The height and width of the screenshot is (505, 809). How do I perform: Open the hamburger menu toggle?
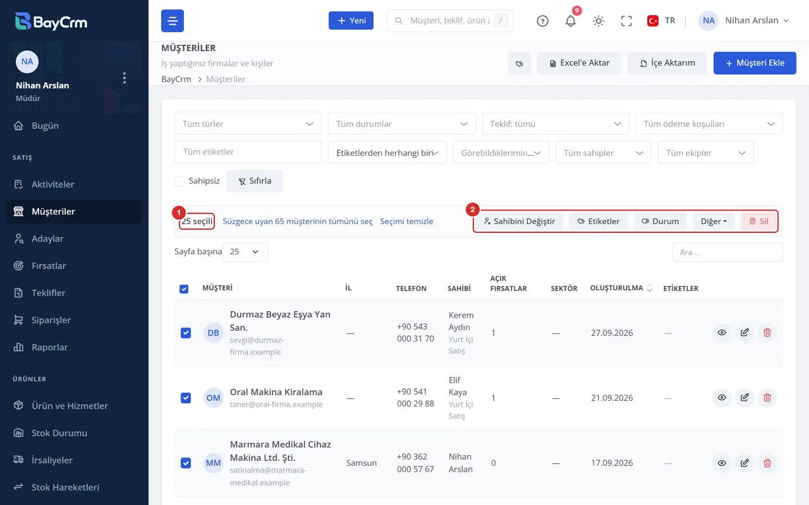click(x=173, y=21)
